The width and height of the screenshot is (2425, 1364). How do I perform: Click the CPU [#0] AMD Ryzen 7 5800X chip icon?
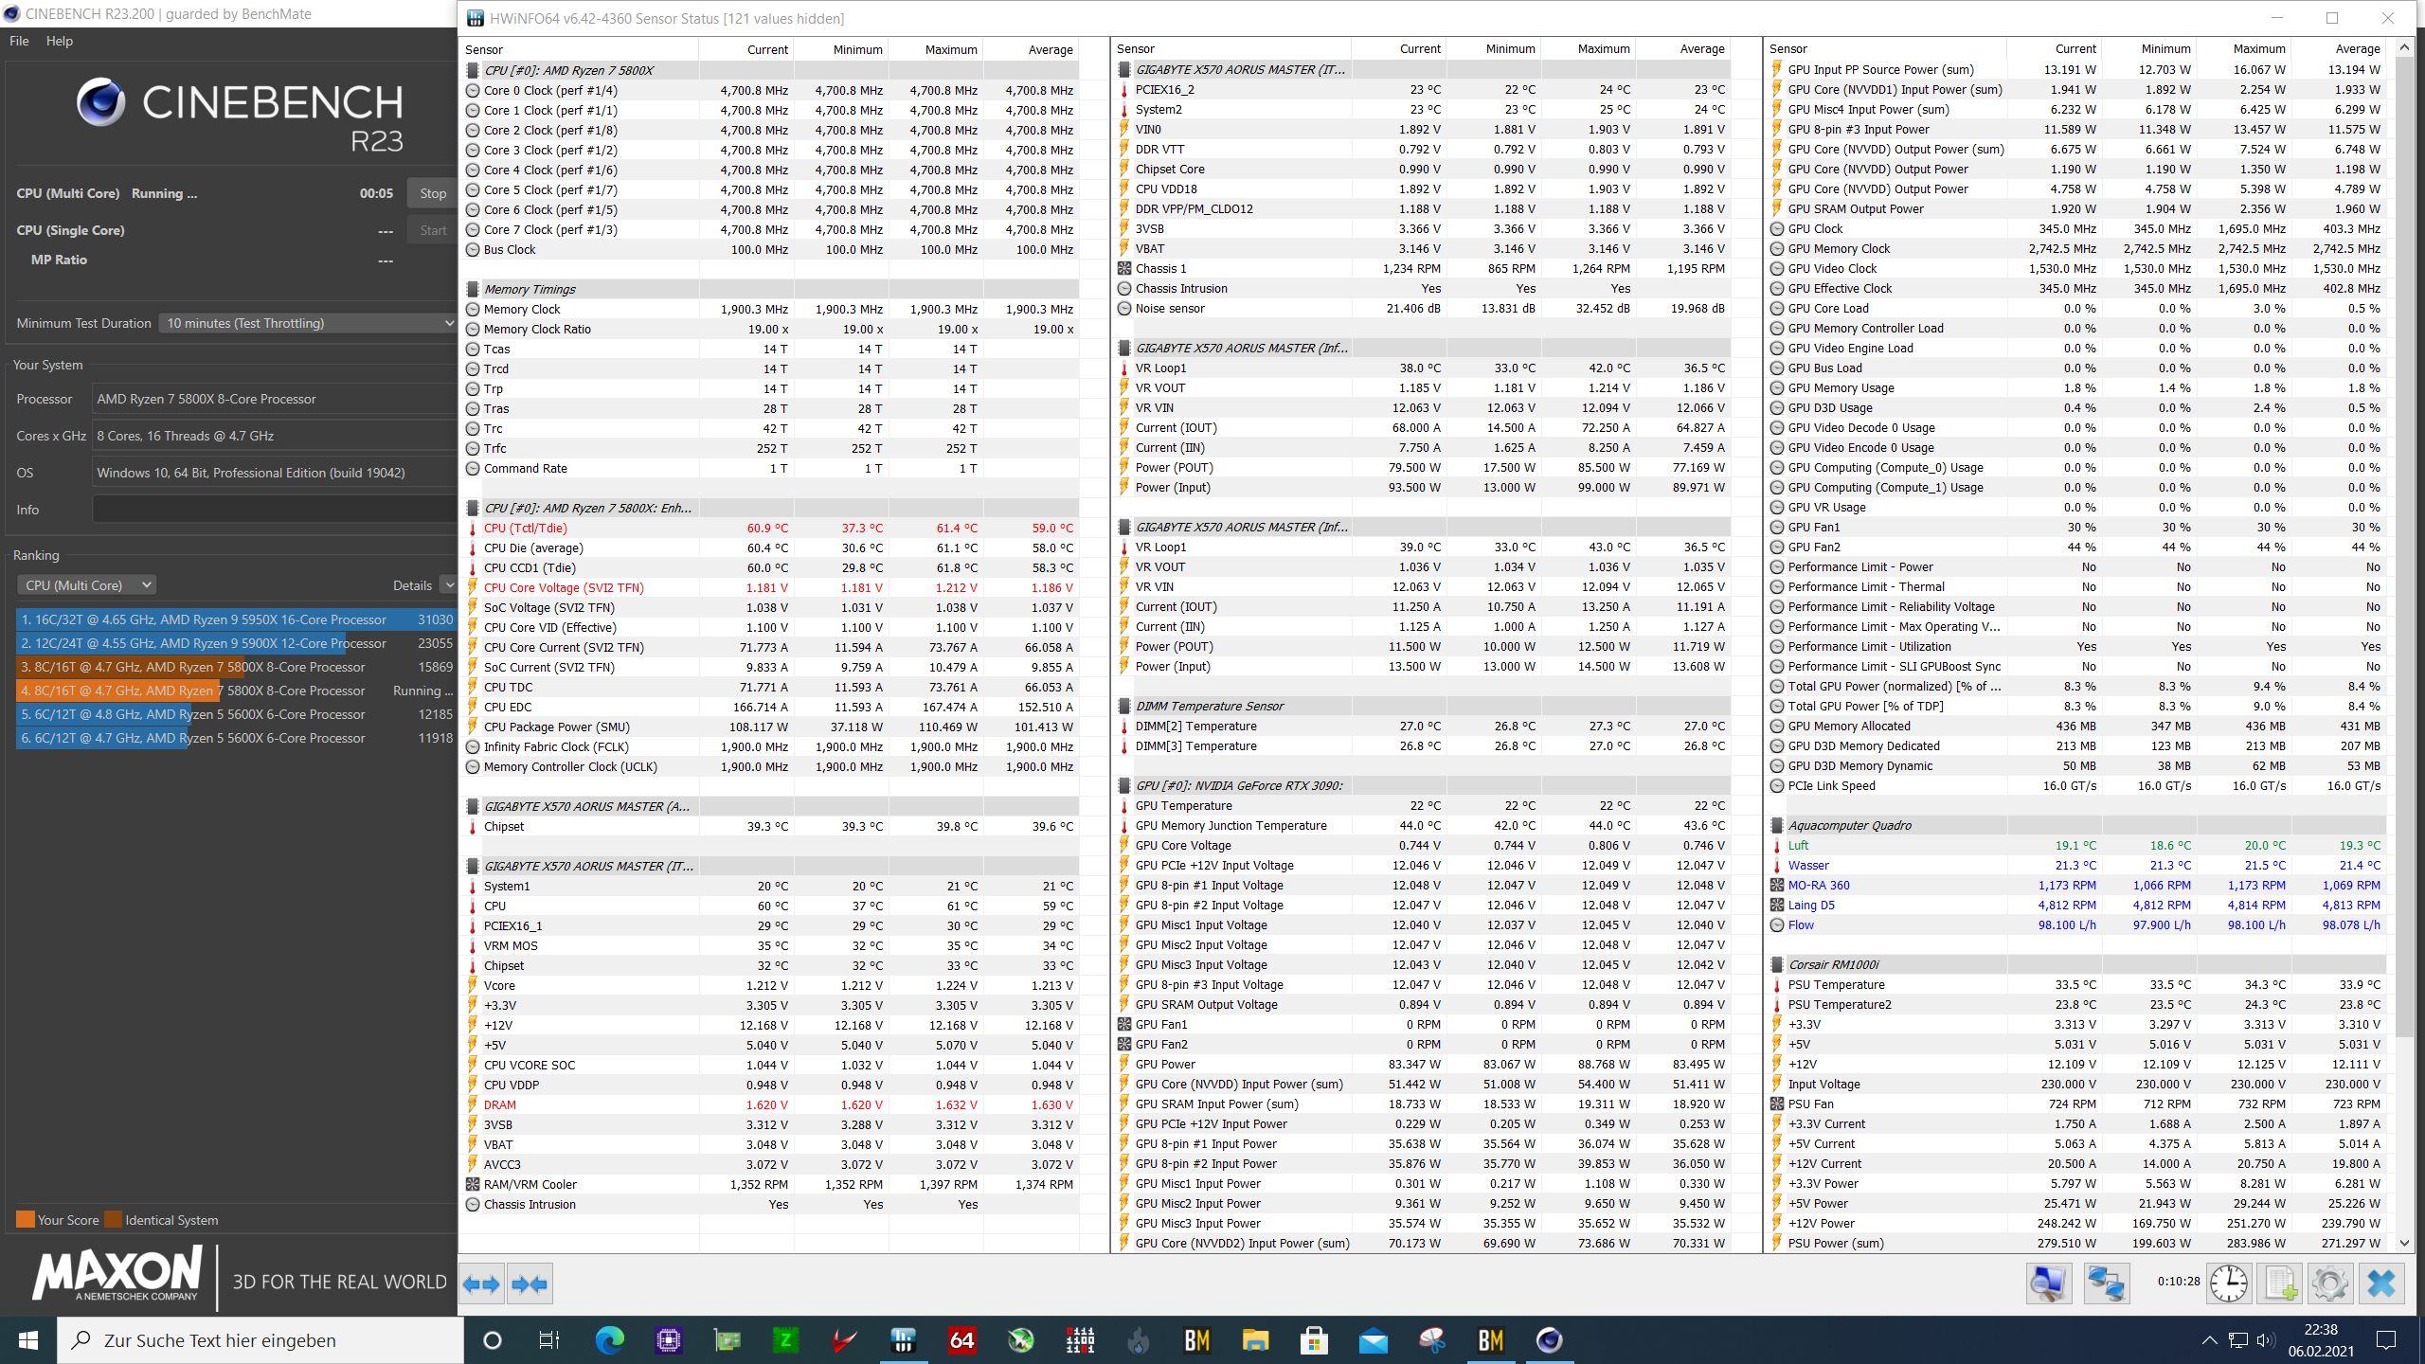(x=473, y=70)
